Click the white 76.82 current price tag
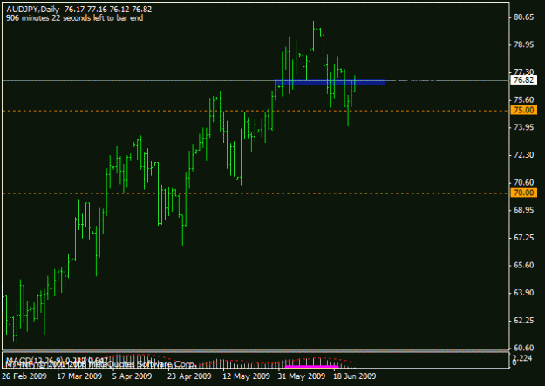This screenshot has height=386, width=545. (523, 80)
